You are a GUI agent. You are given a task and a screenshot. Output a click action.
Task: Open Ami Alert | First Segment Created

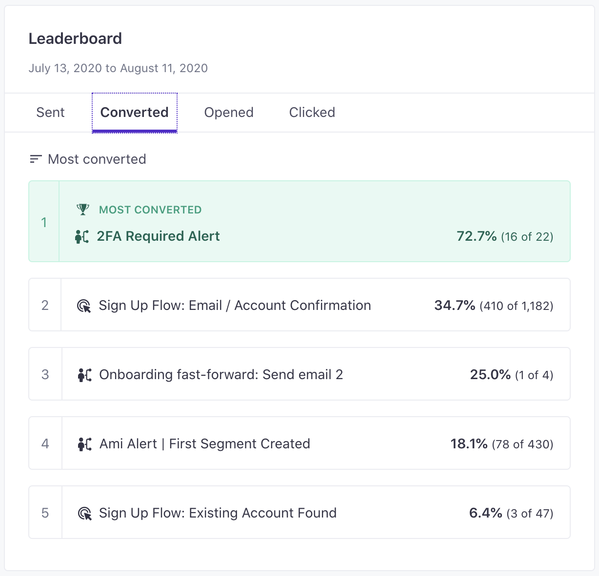205,444
